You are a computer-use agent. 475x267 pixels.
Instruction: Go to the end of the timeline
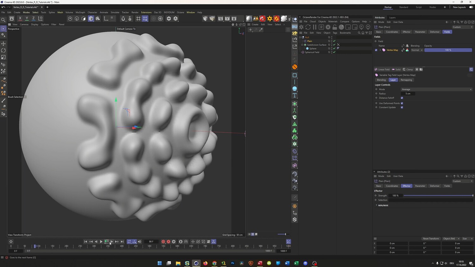[122, 242]
